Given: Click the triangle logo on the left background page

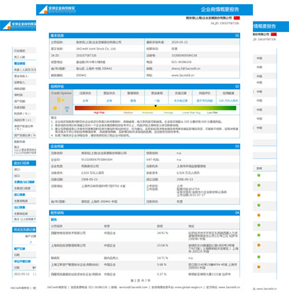Looking at the screenshot, I should [7, 25].
